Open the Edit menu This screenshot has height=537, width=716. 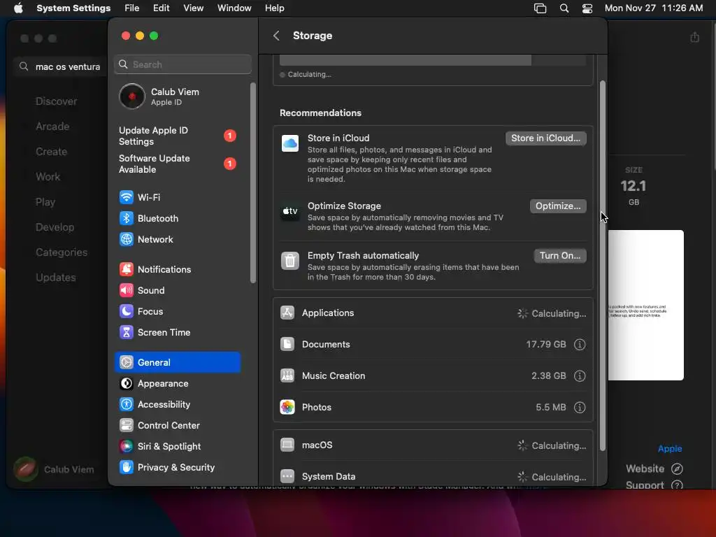pyautogui.click(x=162, y=8)
